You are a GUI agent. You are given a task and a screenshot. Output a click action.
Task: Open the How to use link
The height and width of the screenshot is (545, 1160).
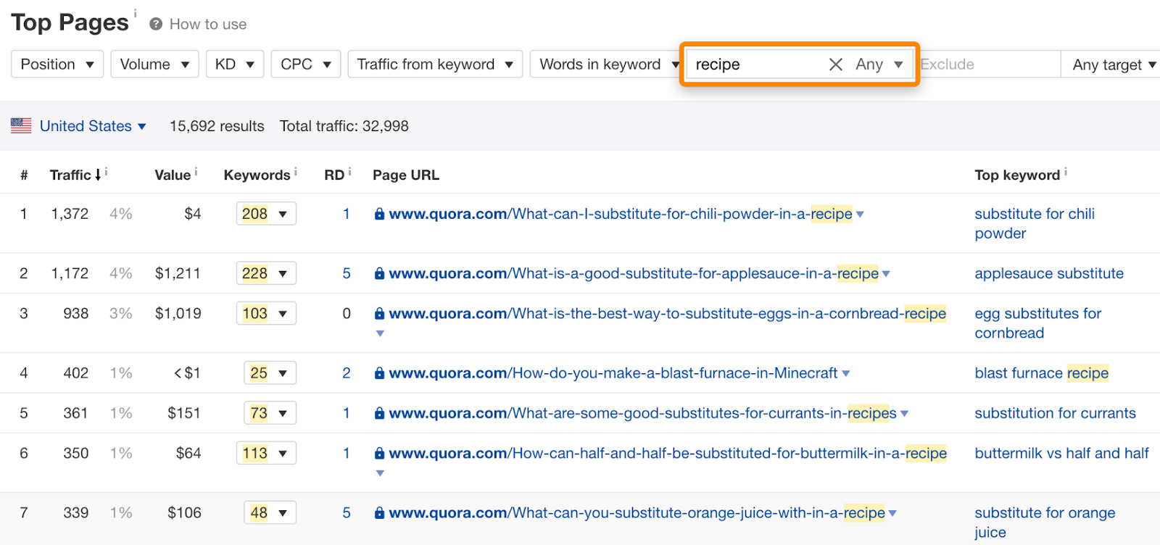coord(208,24)
